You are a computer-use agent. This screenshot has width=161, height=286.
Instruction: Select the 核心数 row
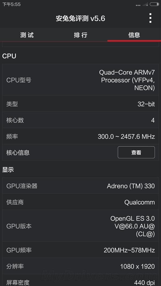click(80, 120)
